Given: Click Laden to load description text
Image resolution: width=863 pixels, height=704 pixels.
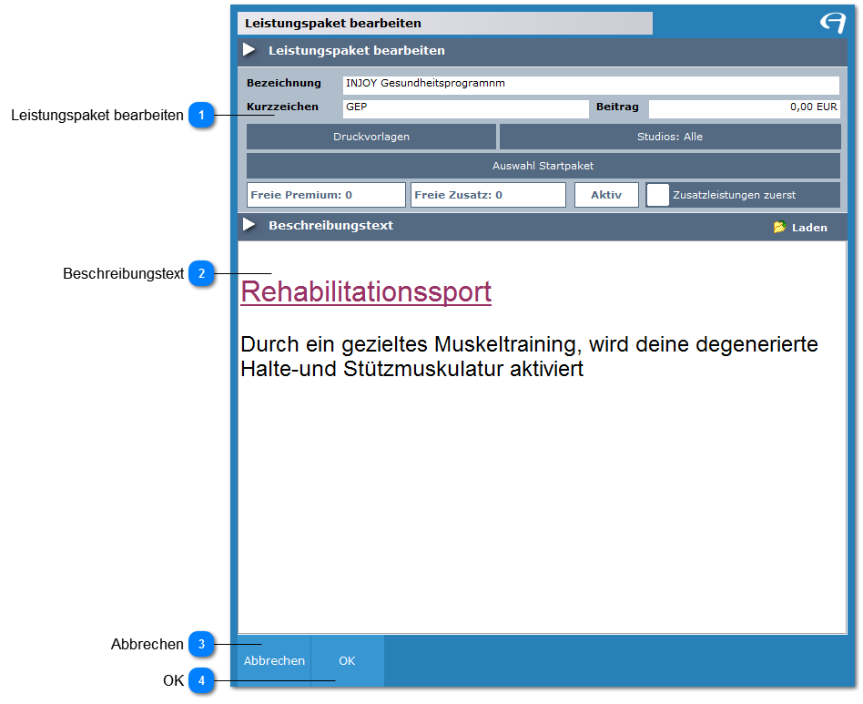Looking at the screenshot, I should point(809,228).
